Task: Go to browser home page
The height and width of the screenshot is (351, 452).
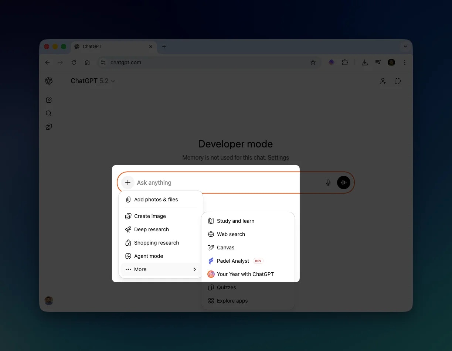Action: [87, 62]
